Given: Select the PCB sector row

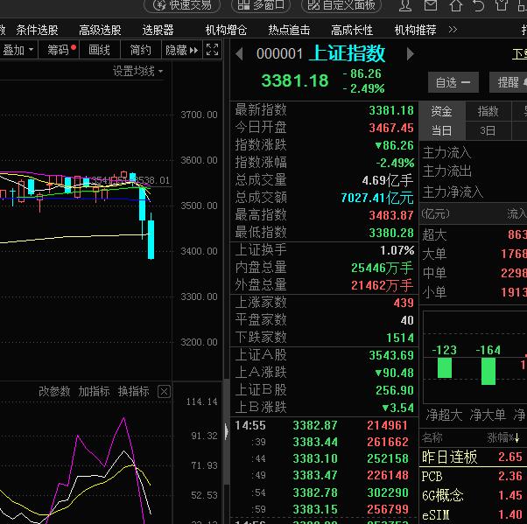Looking at the screenshot, I should pos(474,476).
